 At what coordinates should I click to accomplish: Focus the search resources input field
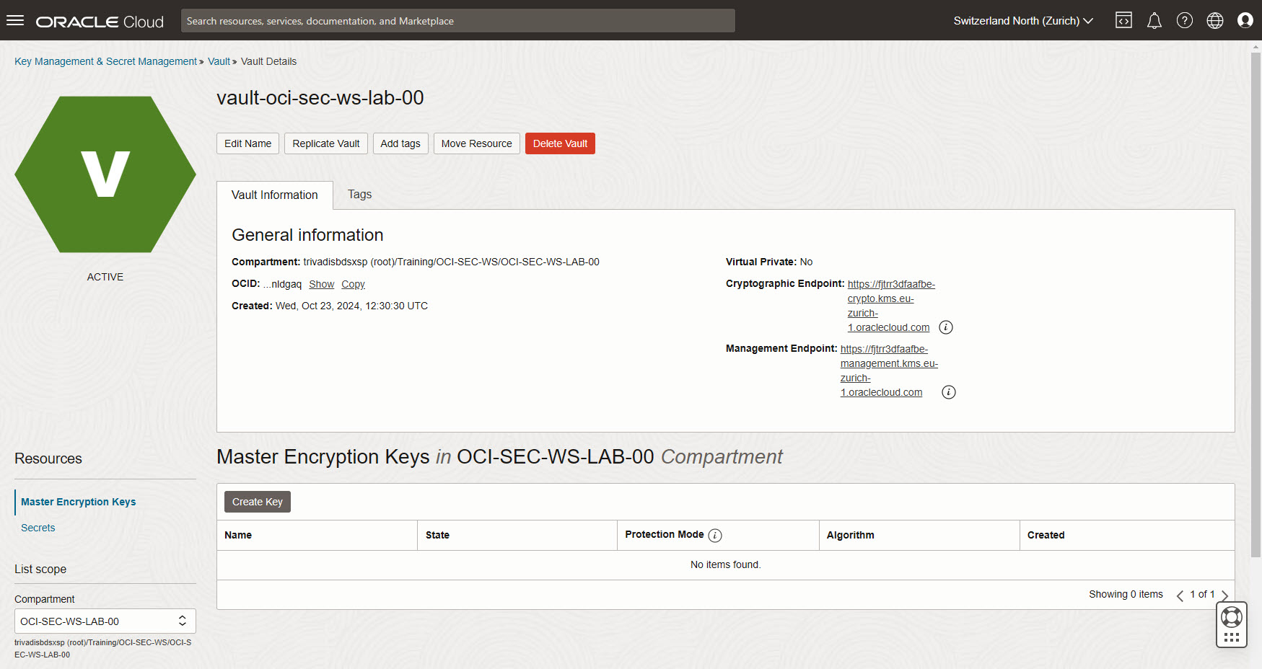coord(458,21)
